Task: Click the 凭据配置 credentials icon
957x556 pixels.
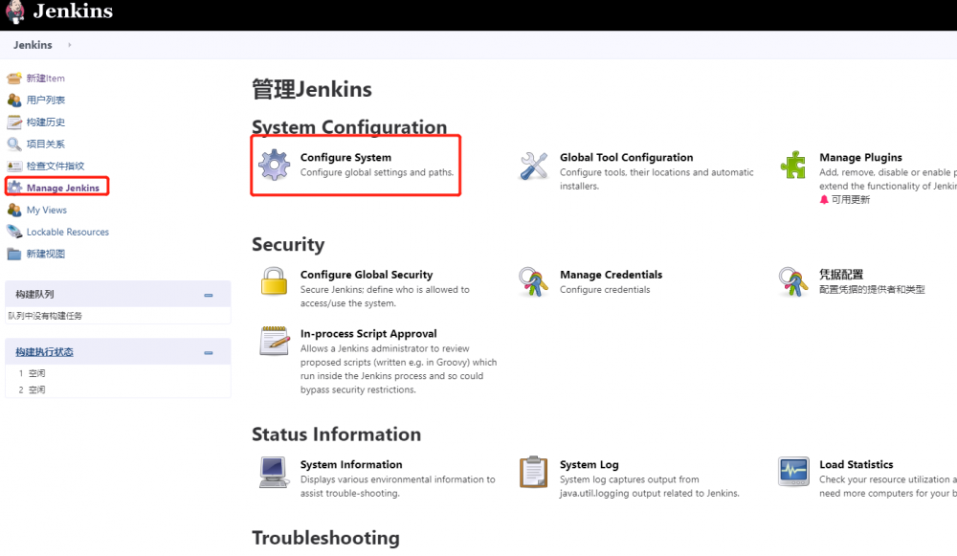Action: (792, 281)
